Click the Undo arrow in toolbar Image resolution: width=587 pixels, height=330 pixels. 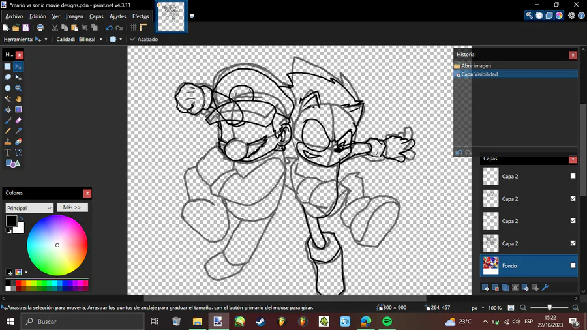(109, 27)
